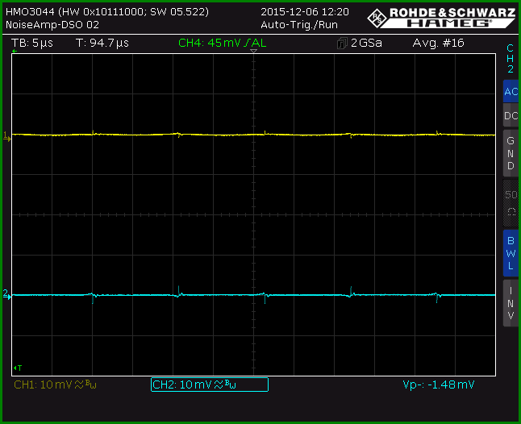Select AC coupling for channel 2
The width and height of the screenshot is (521, 424).
click(x=511, y=91)
